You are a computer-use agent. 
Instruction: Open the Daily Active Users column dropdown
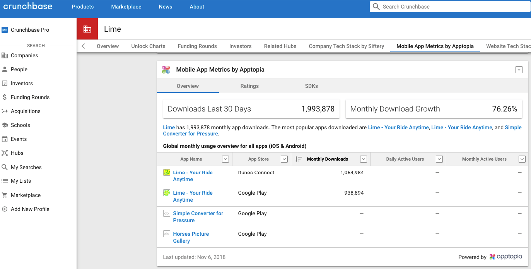(439, 159)
